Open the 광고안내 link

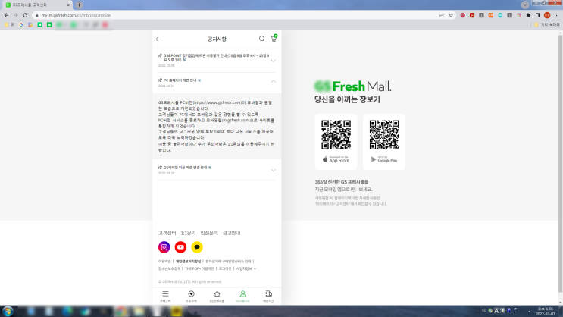(232, 233)
